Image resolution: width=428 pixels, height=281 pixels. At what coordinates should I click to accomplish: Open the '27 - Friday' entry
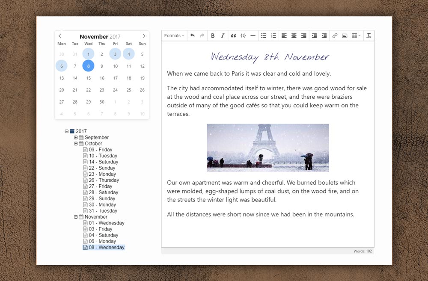98,186
